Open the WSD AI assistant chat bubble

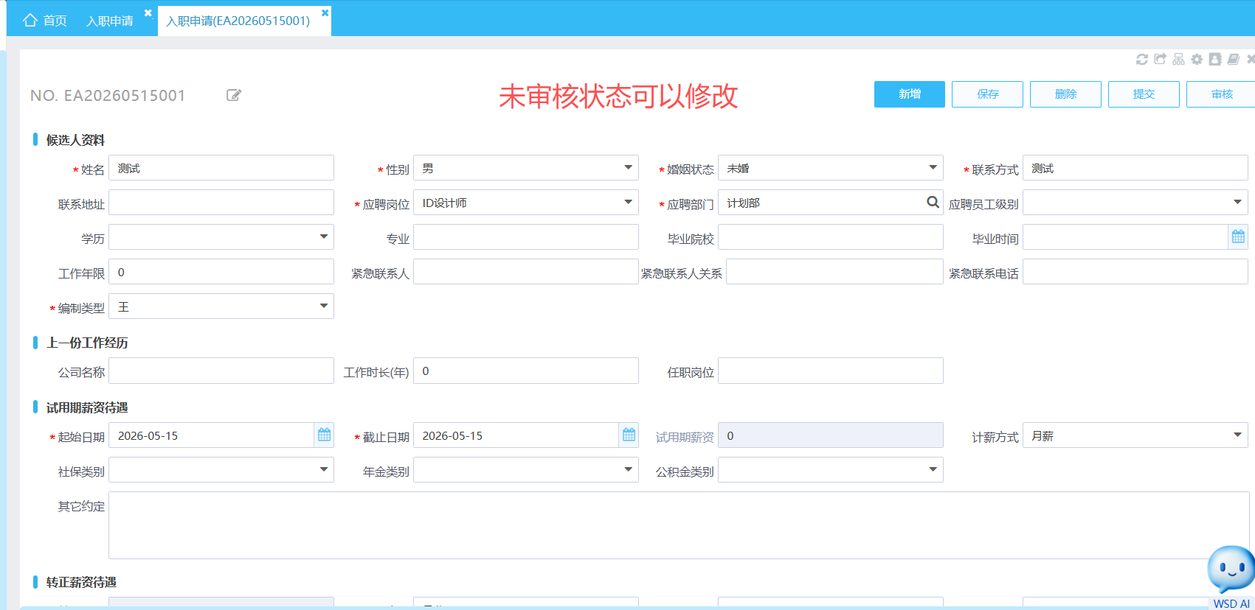pos(1231,569)
